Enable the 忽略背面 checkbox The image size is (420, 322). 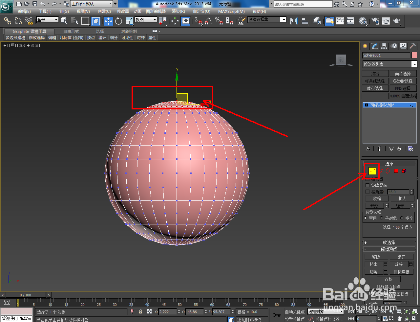[x=367, y=185]
